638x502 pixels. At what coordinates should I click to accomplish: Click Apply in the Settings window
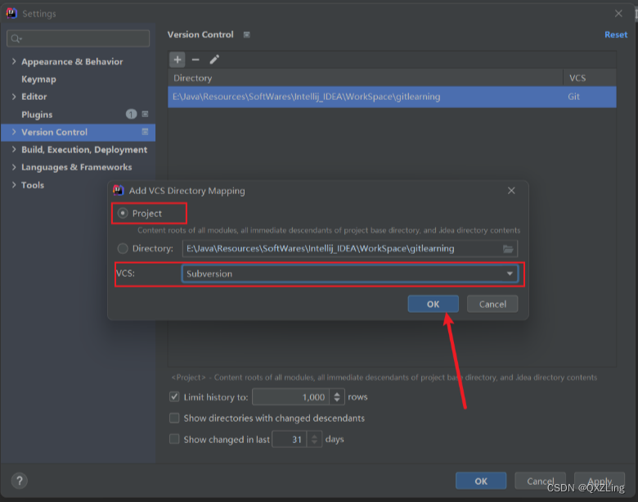click(600, 481)
